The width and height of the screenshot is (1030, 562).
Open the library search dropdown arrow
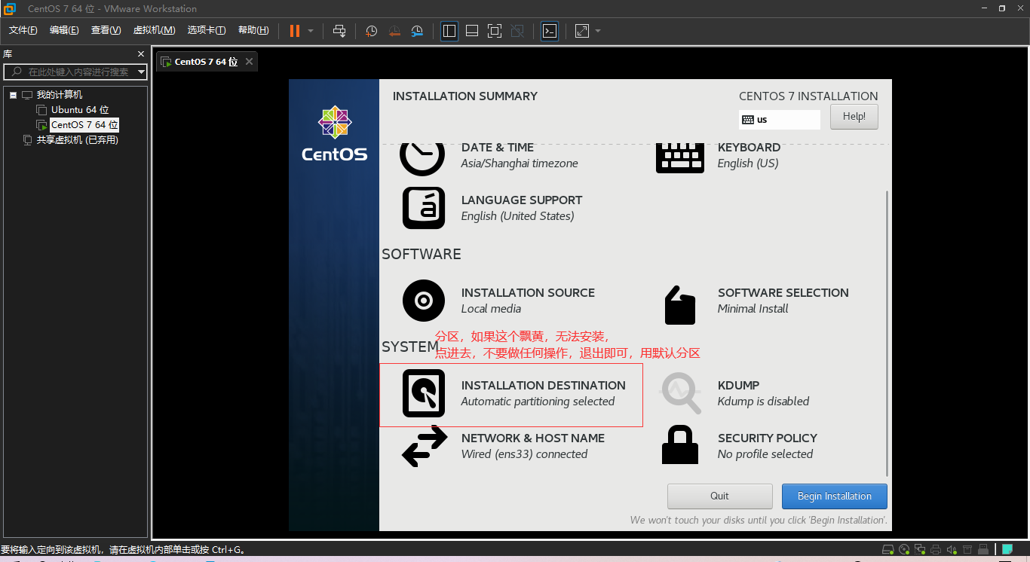[x=141, y=72]
